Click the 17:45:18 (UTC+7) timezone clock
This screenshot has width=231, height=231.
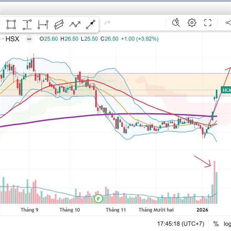[181, 224]
